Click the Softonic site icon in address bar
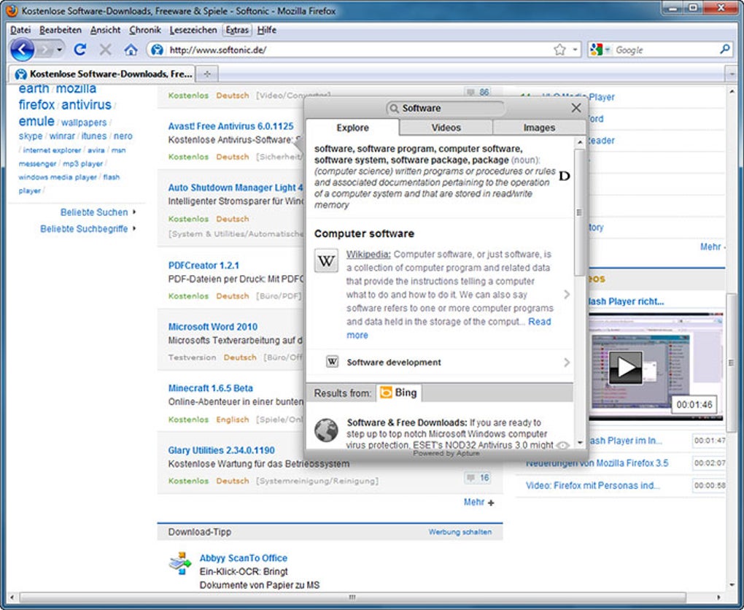The width and height of the screenshot is (744, 610). [x=157, y=50]
